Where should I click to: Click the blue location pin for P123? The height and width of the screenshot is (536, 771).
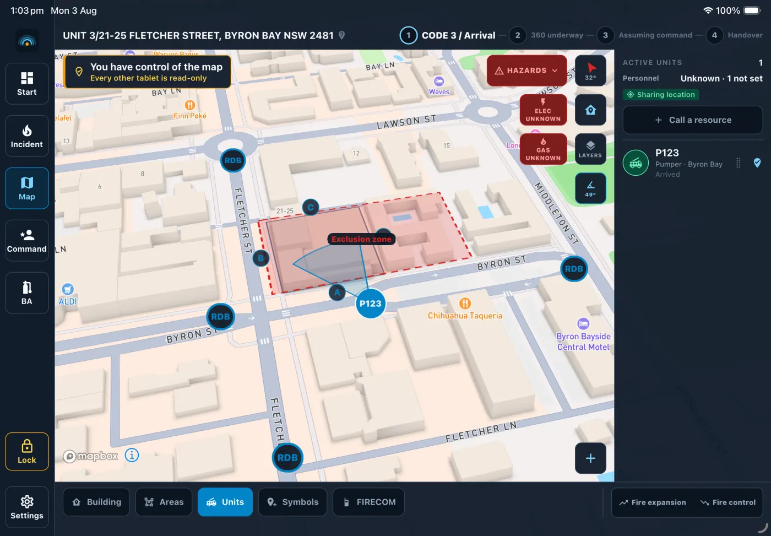757,163
